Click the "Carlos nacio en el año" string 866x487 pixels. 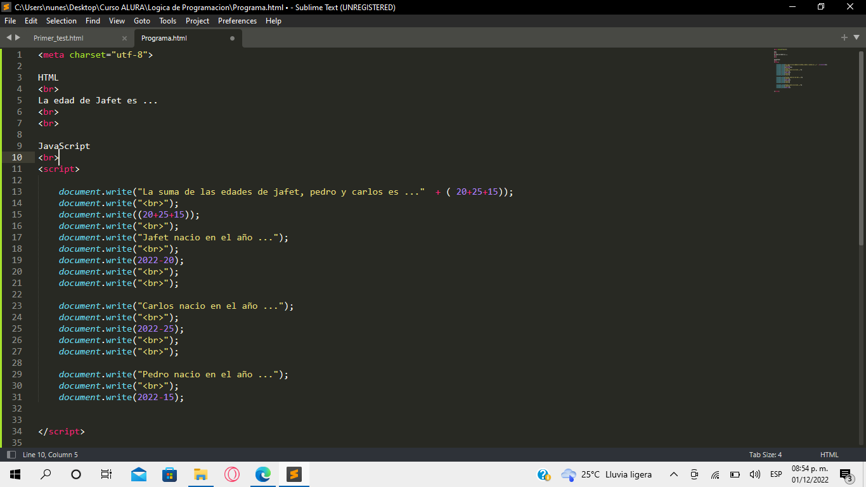210,306
